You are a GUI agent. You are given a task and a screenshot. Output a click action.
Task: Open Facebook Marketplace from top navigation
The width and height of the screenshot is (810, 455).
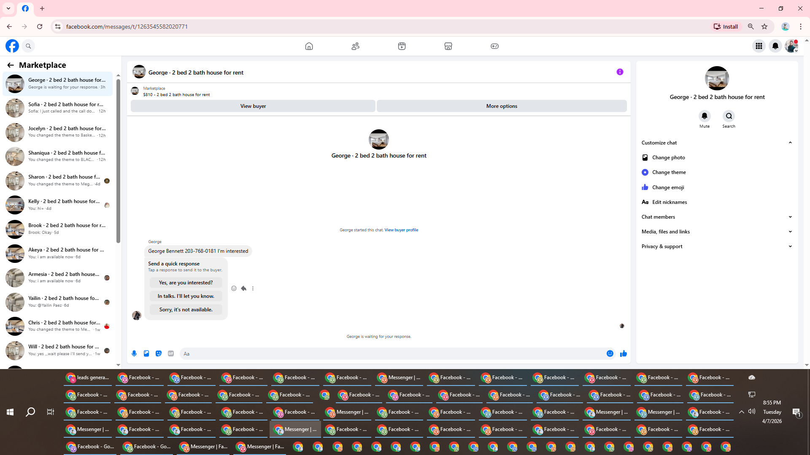click(x=448, y=46)
